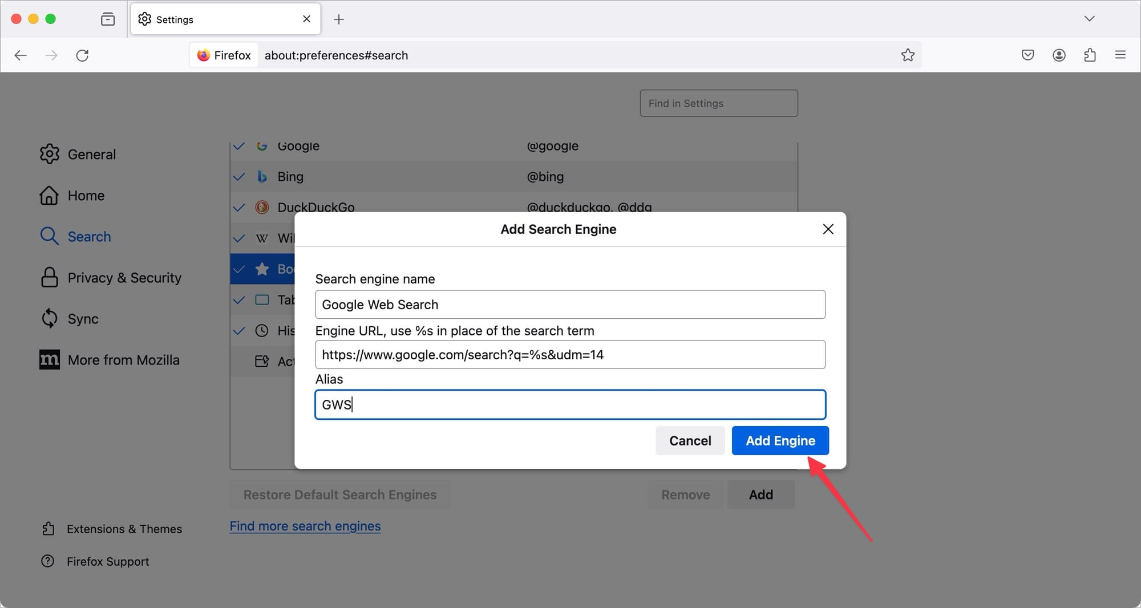Screen dimensions: 1141x608
Task: Toggle the Bing engine checkmark
Action: 239,177
